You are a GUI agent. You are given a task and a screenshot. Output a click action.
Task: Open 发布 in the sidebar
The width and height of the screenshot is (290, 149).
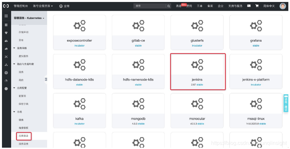tap(21, 40)
